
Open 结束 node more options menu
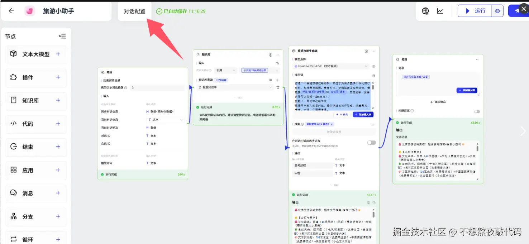477,59
